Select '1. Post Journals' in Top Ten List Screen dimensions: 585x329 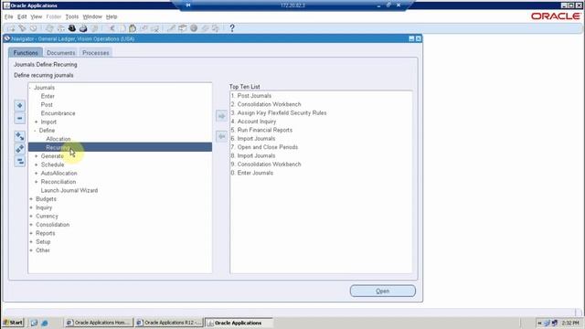coord(251,96)
